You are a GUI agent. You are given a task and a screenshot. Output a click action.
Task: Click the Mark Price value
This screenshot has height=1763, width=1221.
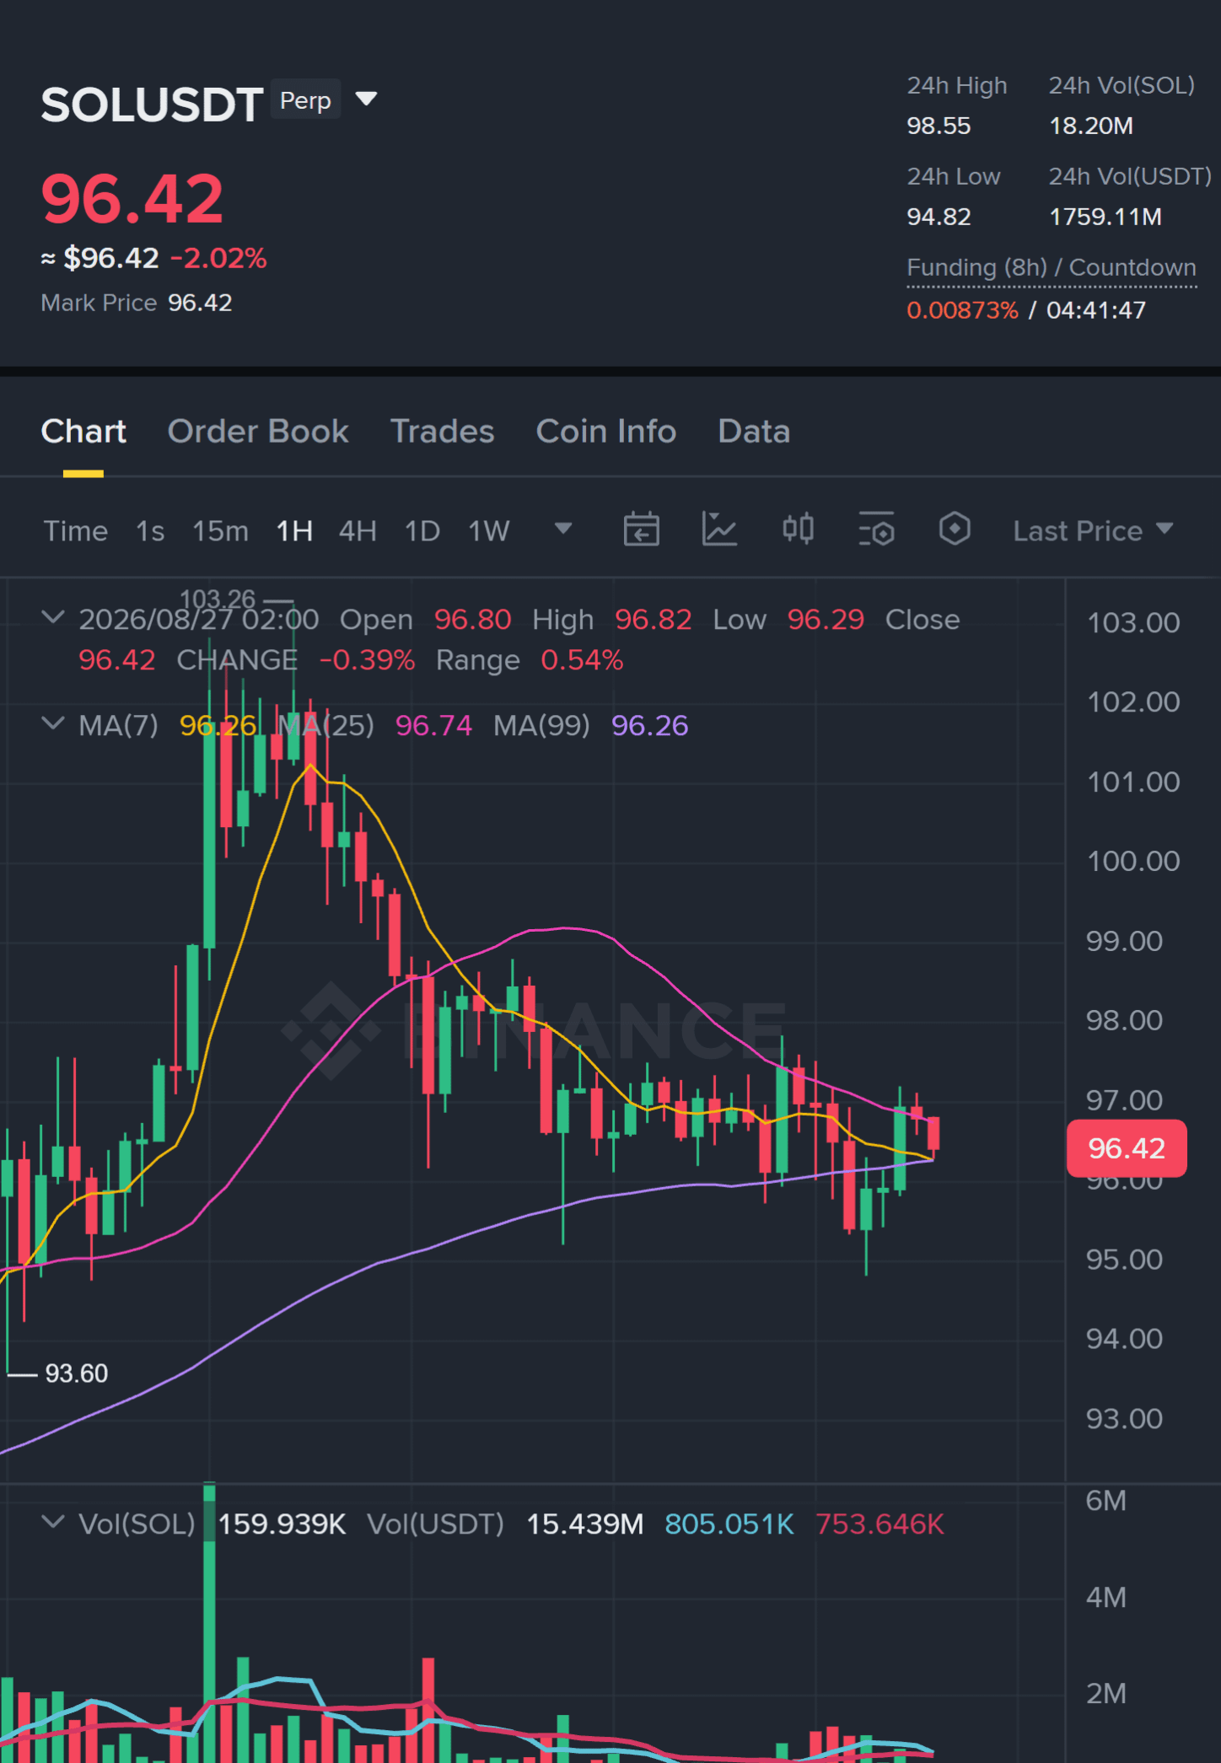pyautogui.click(x=200, y=303)
